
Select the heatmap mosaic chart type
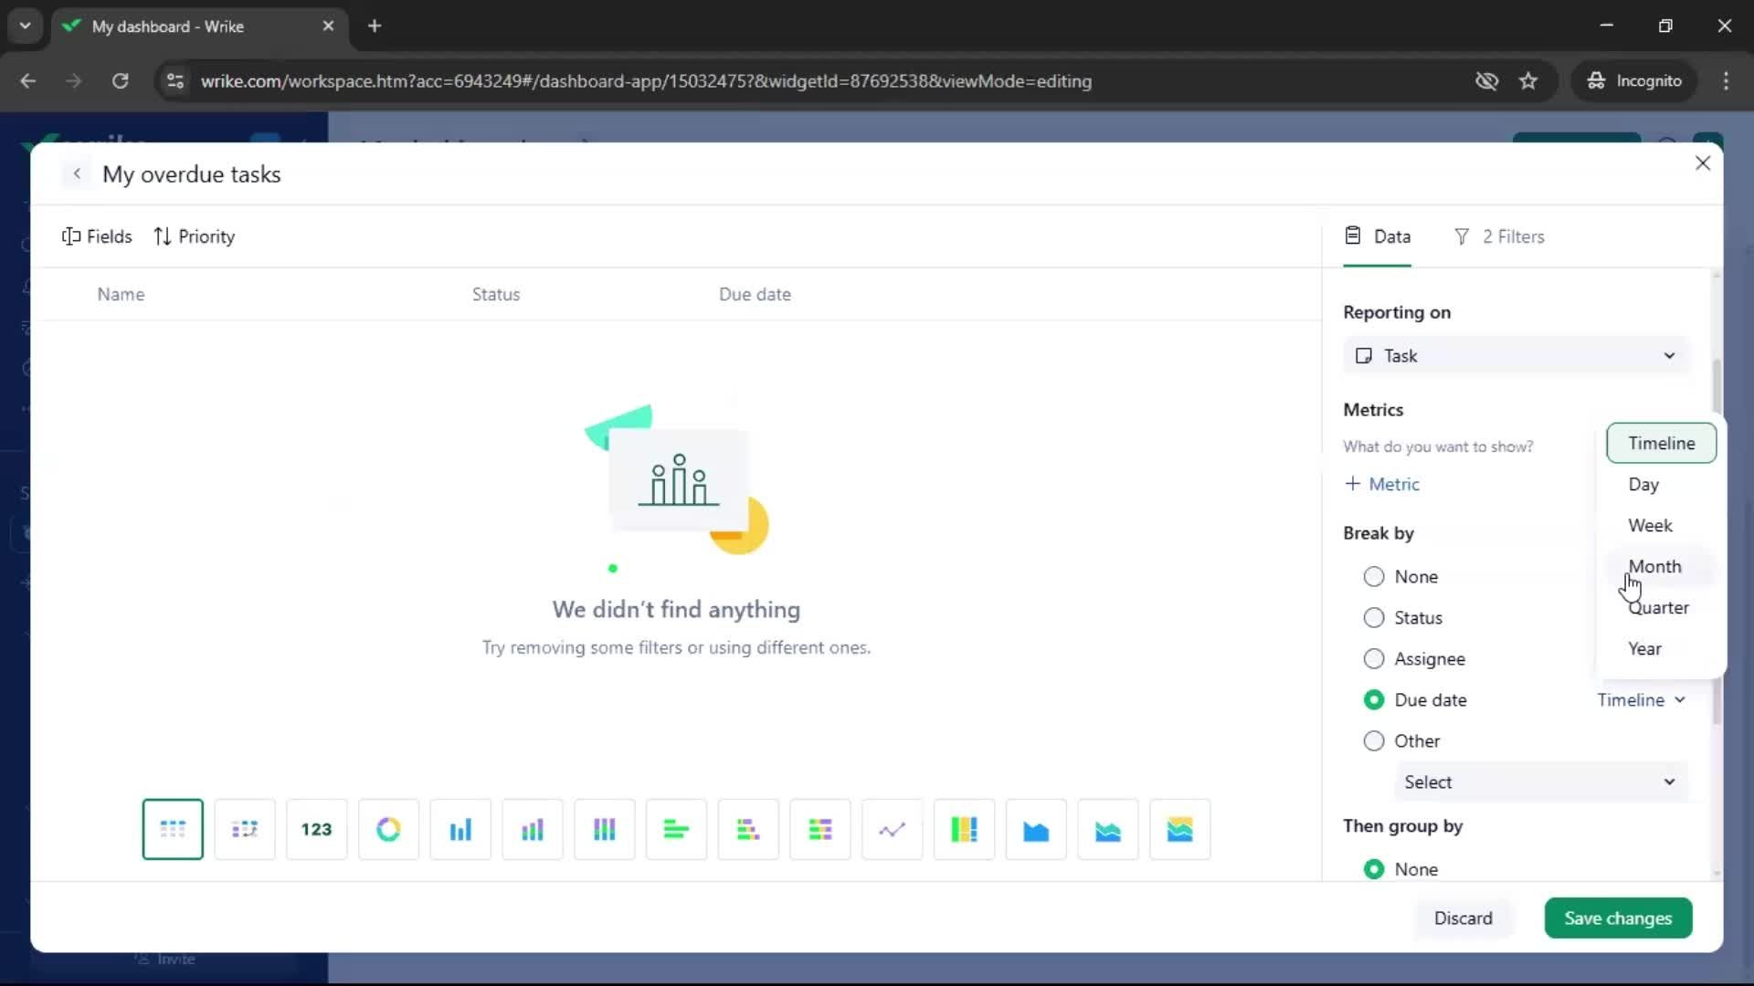(964, 829)
